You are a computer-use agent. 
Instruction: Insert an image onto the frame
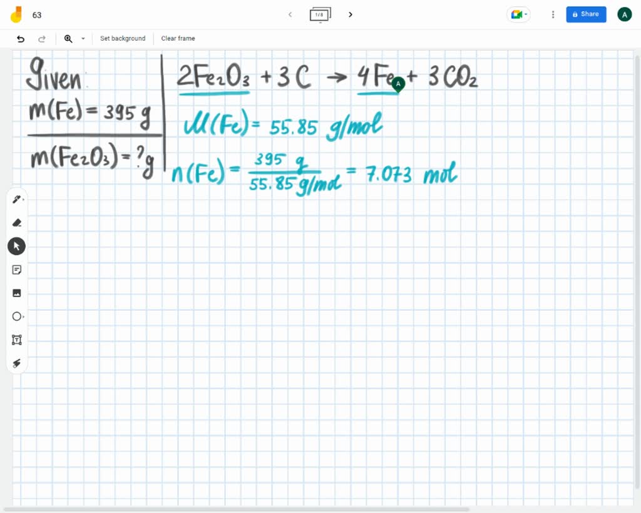click(x=16, y=293)
